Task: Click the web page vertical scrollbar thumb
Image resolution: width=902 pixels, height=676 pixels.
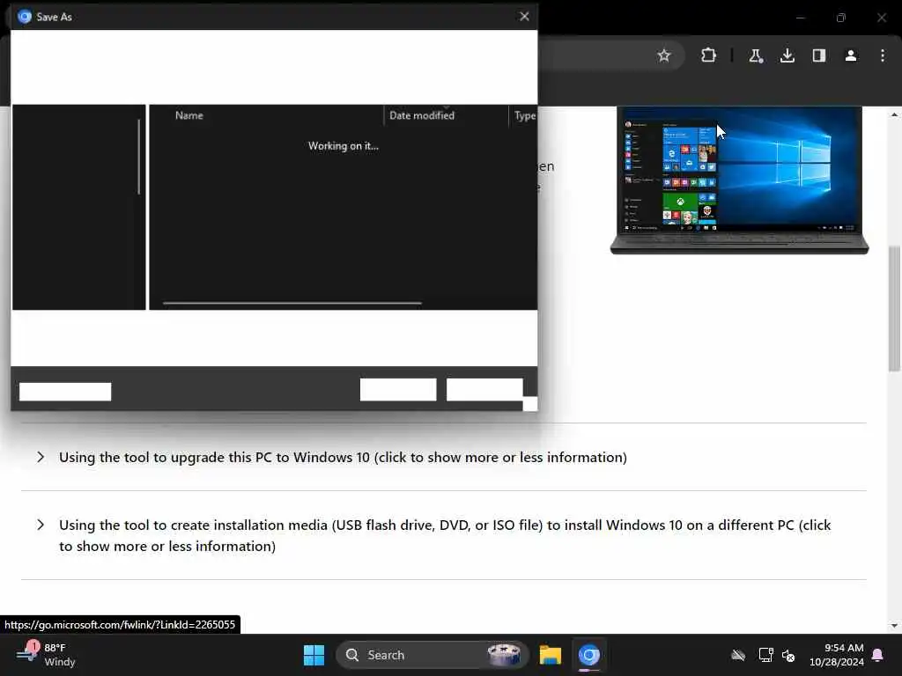Action: click(893, 308)
